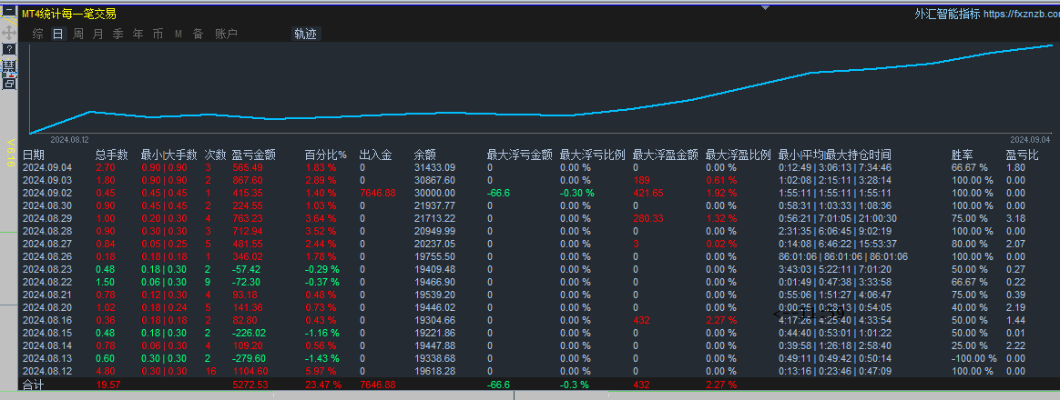
Task: Toggle the 轨迹 trajectory button
Action: click(306, 34)
